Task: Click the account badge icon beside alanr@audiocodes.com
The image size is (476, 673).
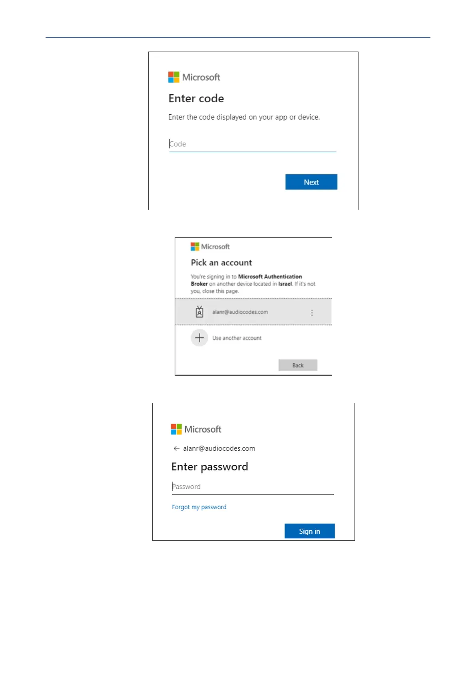Action: pos(199,312)
